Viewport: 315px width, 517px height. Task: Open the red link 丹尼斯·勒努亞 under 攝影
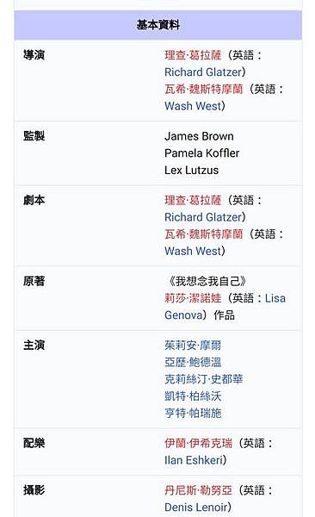pyautogui.click(x=198, y=490)
